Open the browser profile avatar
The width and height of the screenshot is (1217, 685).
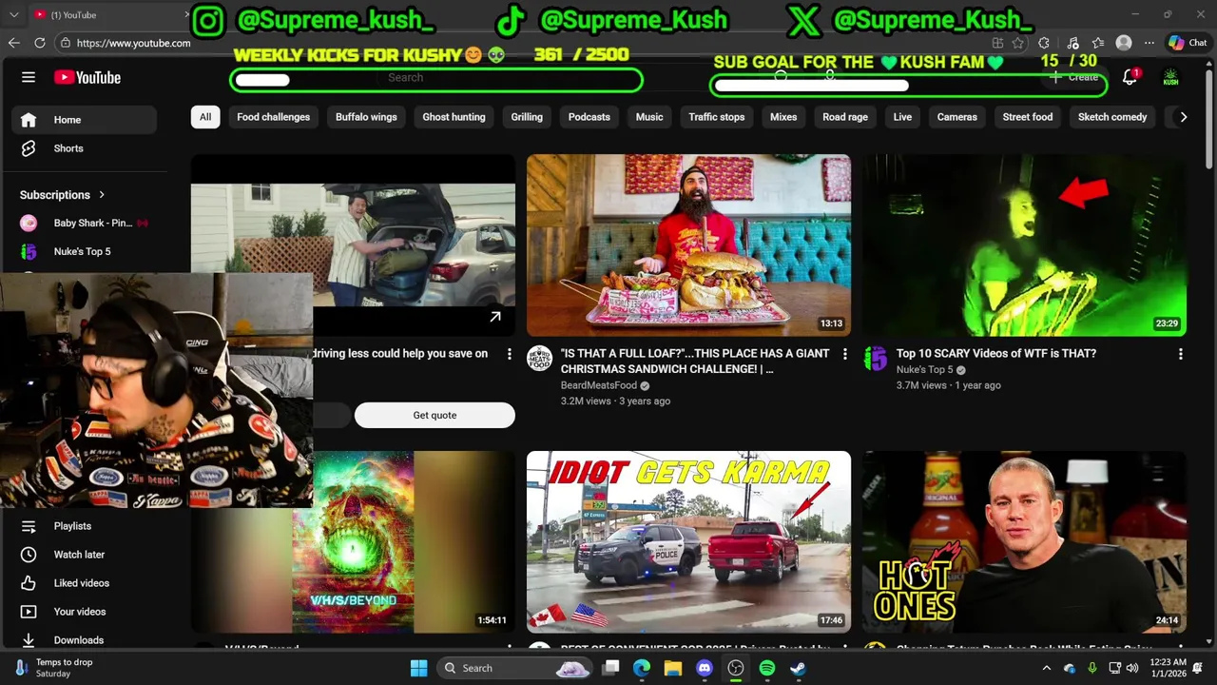[x=1124, y=43]
